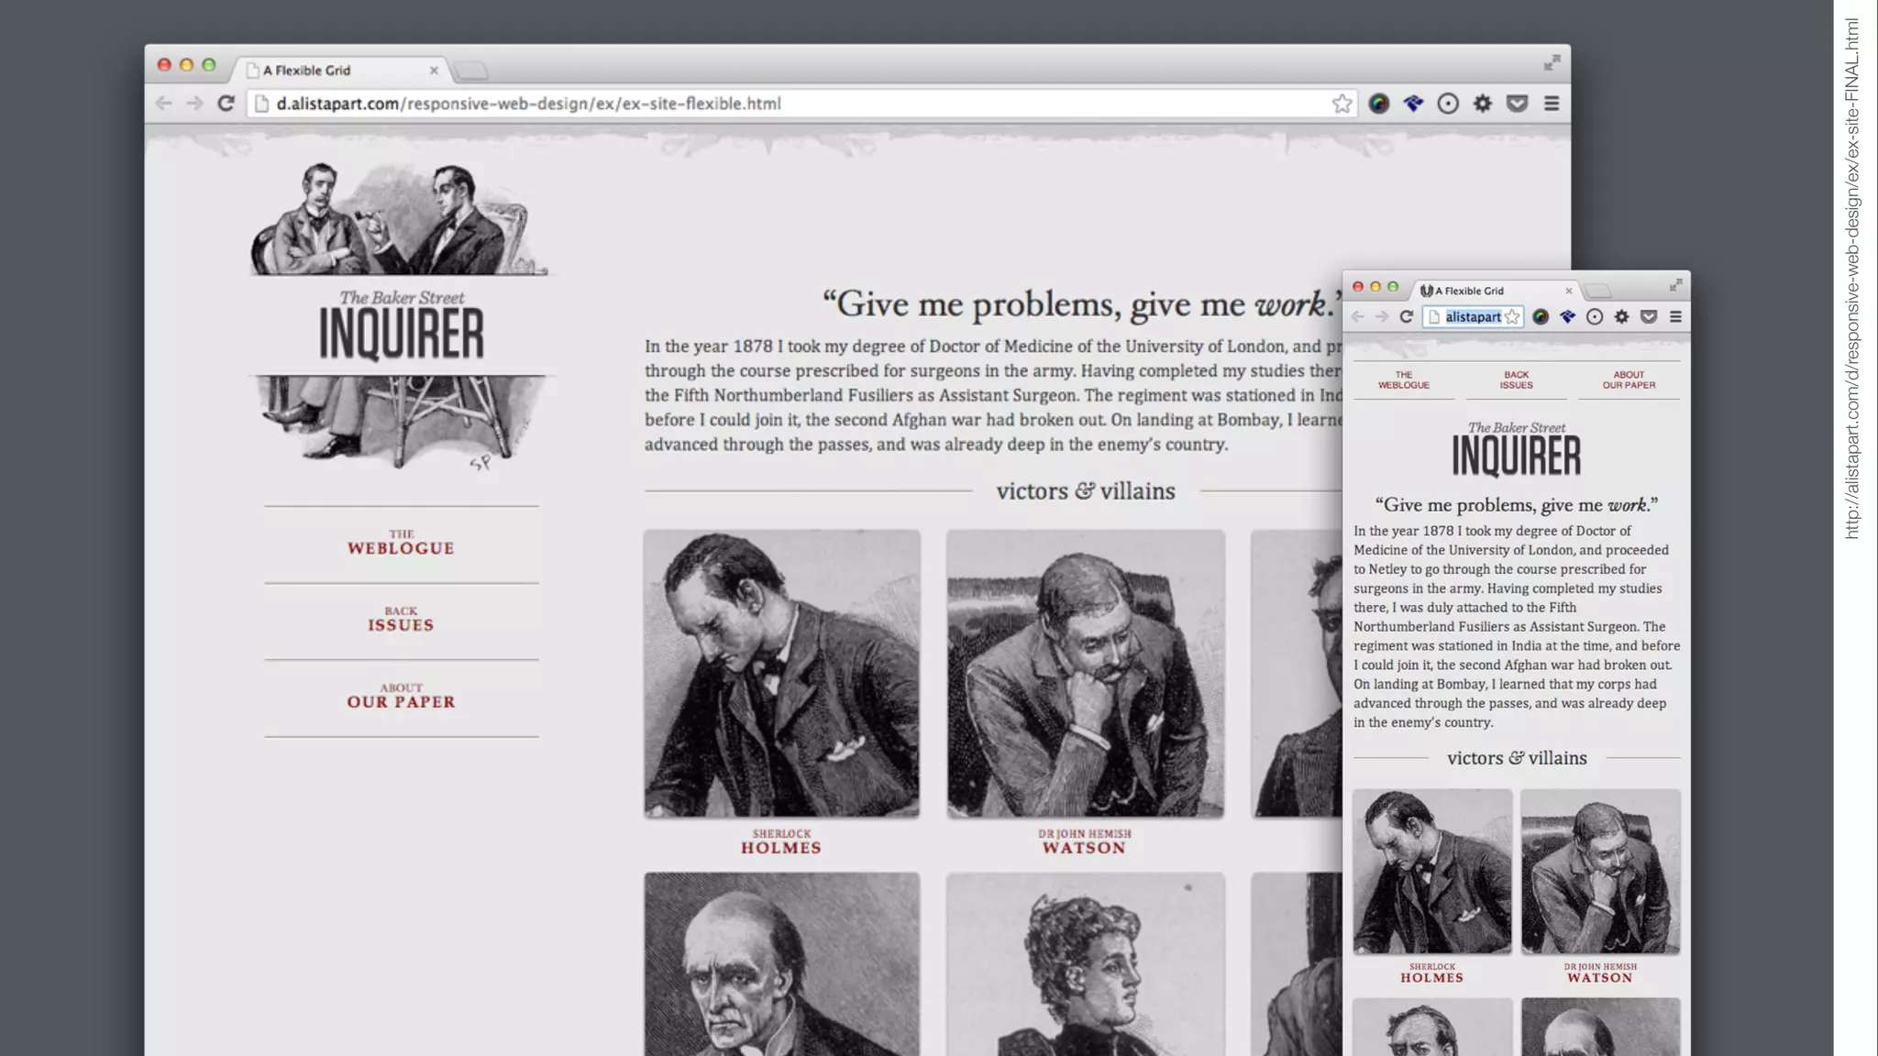The width and height of the screenshot is (1878, 1056).
Task: Close the A Flexible Grid tab in the large window
Action: pyautogui.click(x=434, y=71)
